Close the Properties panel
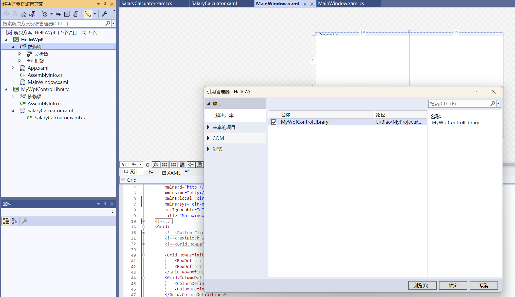 click(112, 204)
